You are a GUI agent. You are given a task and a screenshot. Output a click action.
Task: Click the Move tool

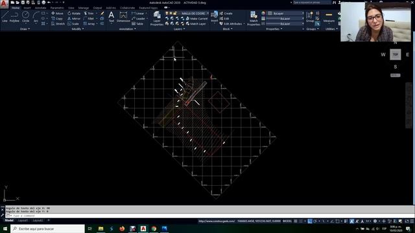tap(58, 13)
